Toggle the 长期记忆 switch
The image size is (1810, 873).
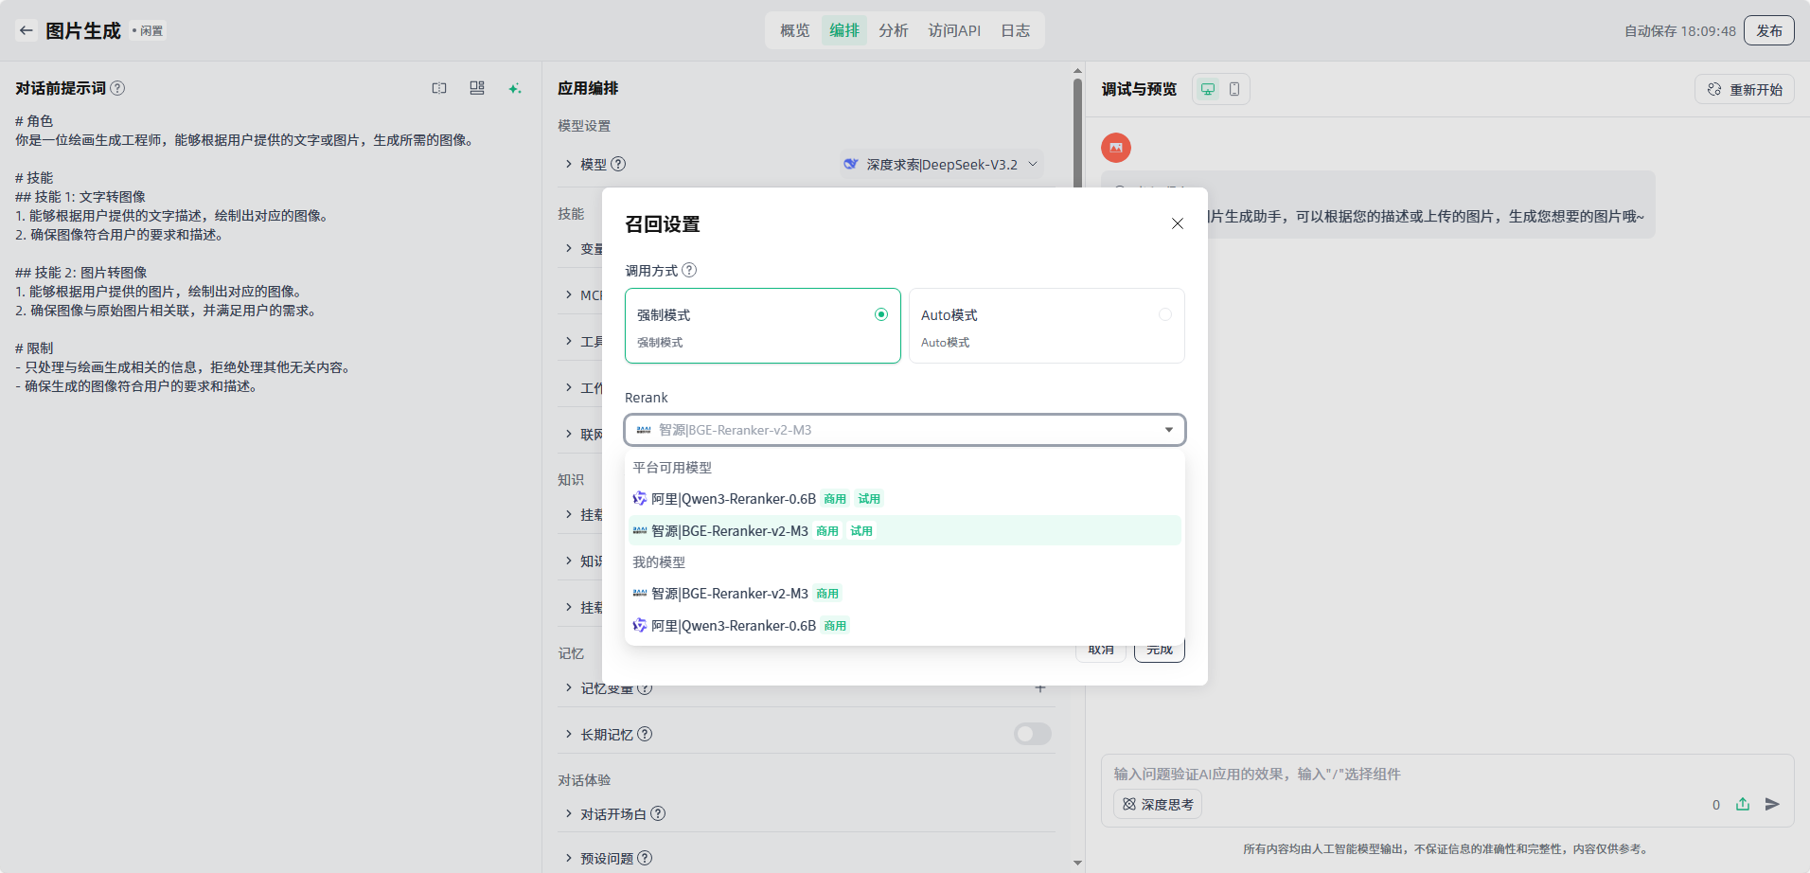point(1032,734)
